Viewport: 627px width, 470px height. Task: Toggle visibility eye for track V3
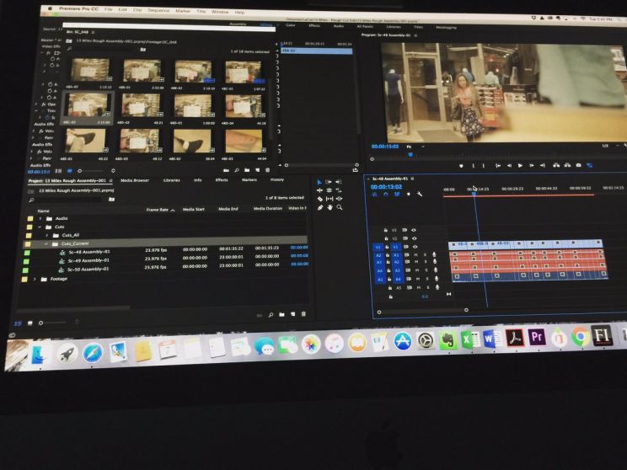(414, 230)
